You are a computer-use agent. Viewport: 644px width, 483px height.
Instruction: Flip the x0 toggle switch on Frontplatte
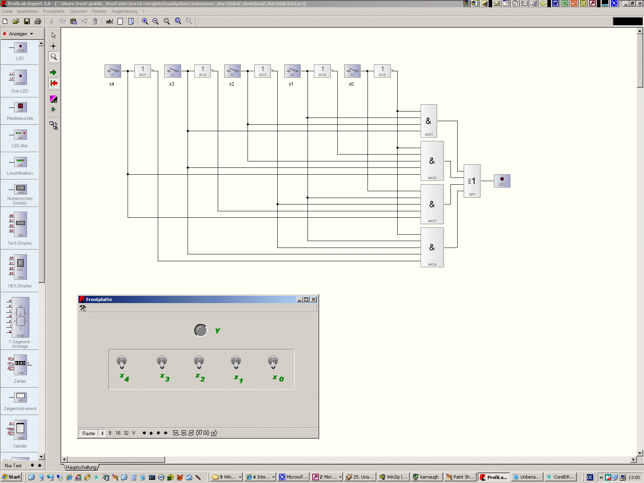coord(273,362)
